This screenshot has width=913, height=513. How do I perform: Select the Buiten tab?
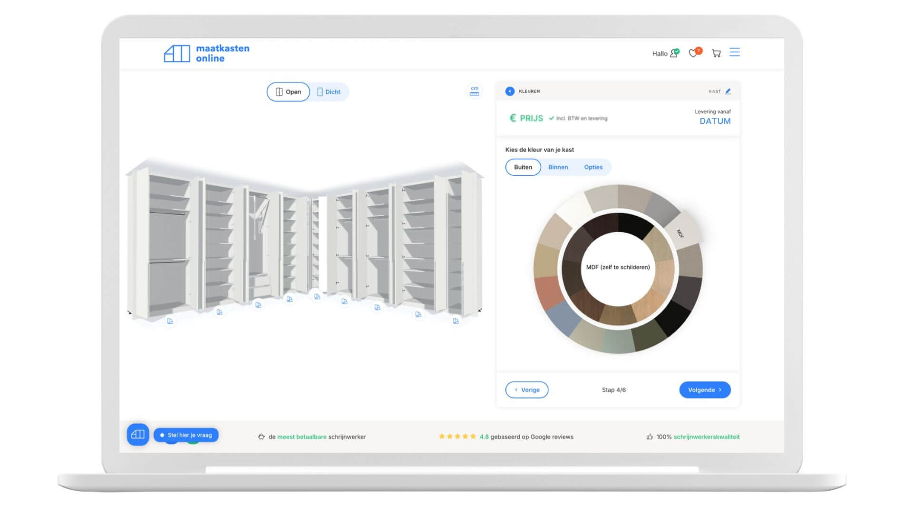coord(523,167)
